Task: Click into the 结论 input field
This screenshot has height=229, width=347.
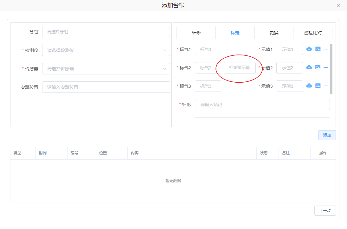Action: coord(262,105)
